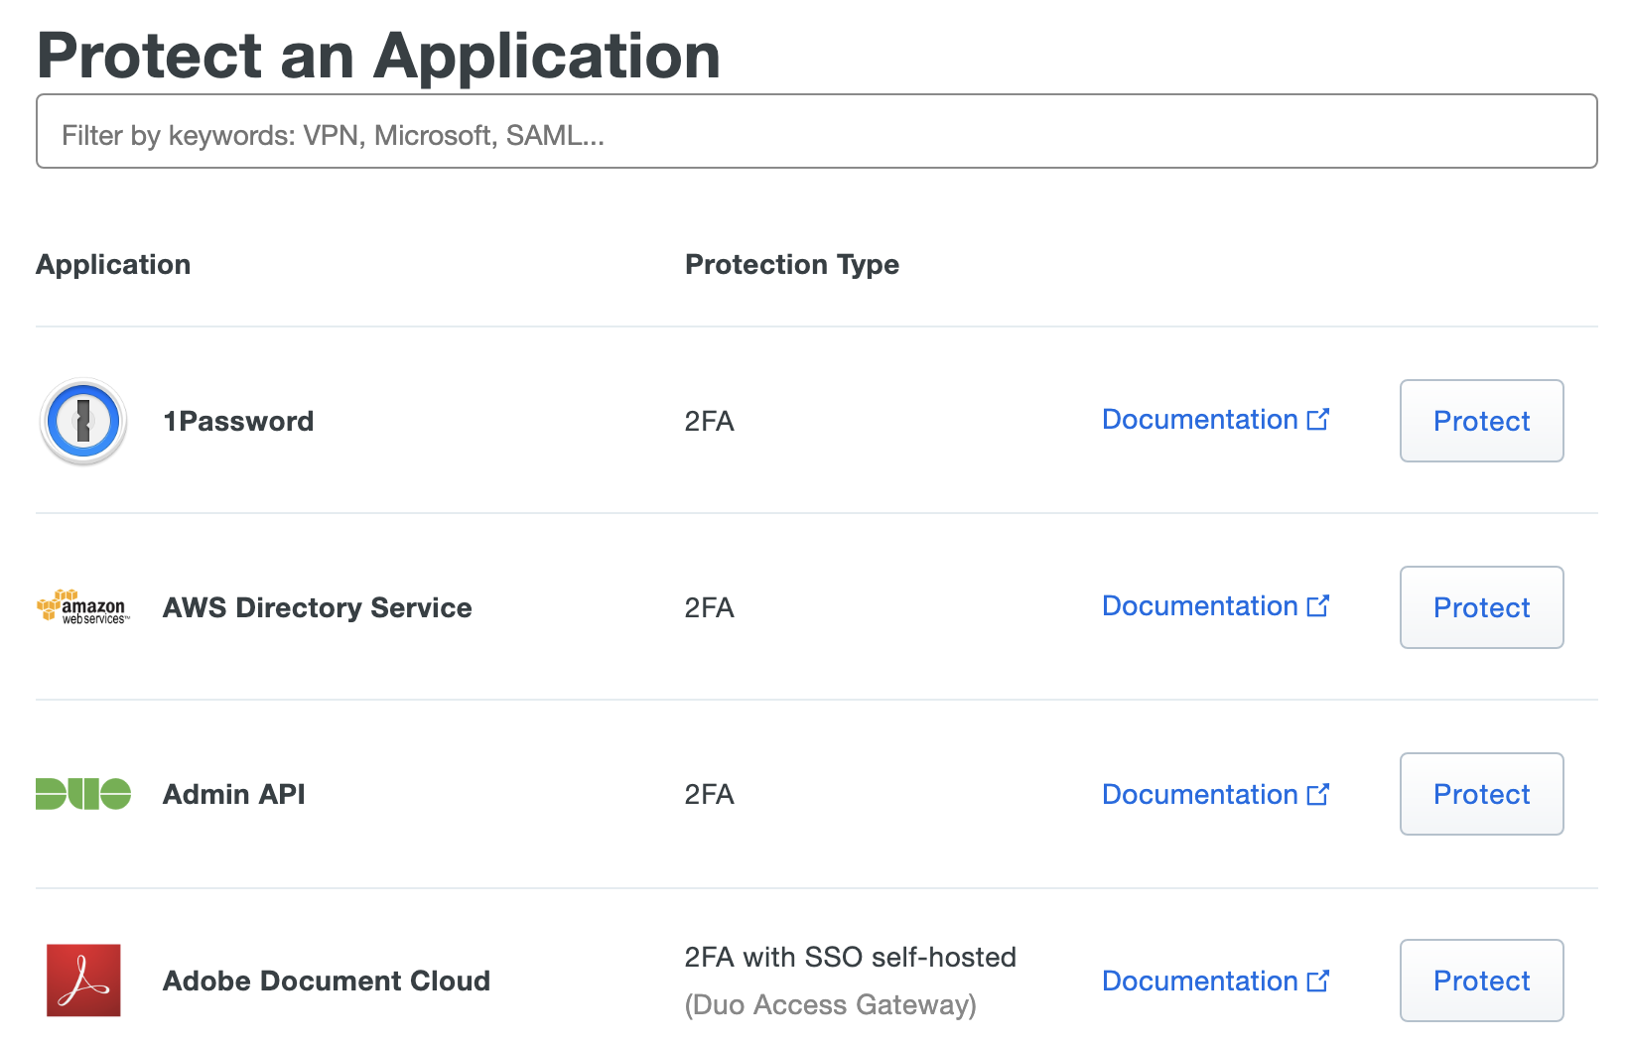
Task: Click the 1Password app icon
Action: tap(83, 421)
